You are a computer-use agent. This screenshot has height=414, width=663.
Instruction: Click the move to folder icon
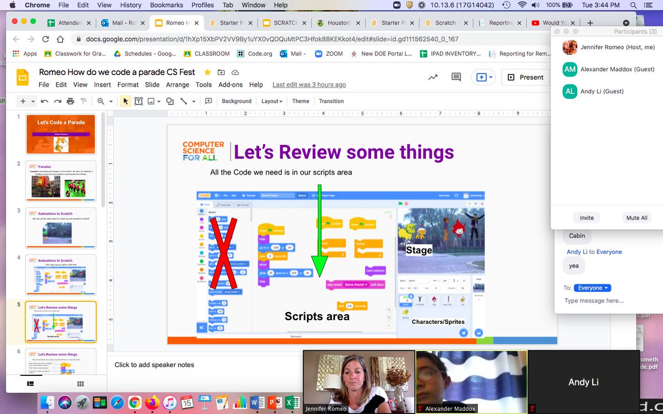pyautogui.click(x=222, y=72)
